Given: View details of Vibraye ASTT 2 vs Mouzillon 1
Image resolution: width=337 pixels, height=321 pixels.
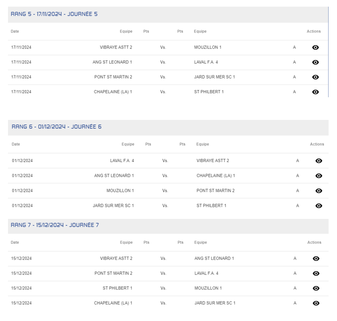Looking at the screenshot, I should (x=315, y=48).
